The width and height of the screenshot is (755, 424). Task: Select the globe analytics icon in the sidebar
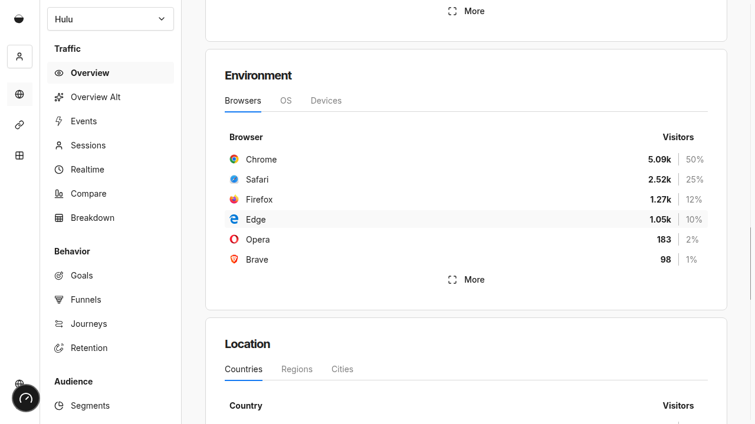19,94
